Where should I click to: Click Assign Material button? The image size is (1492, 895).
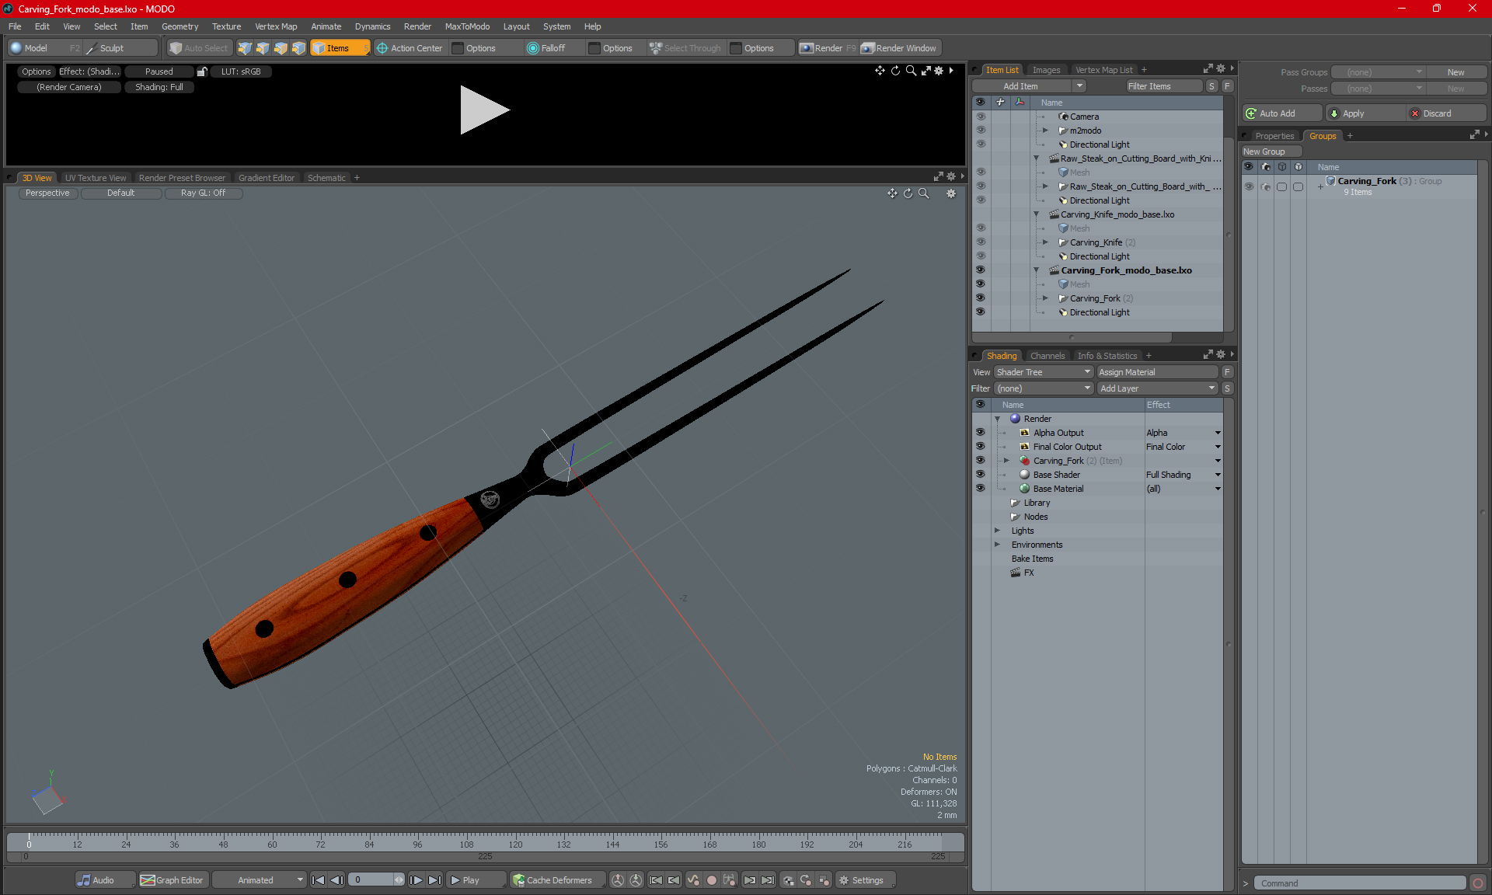point(1157,372)
